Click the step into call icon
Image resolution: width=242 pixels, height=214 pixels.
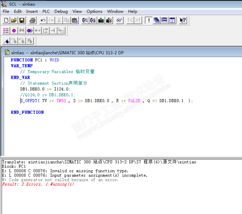61,31
